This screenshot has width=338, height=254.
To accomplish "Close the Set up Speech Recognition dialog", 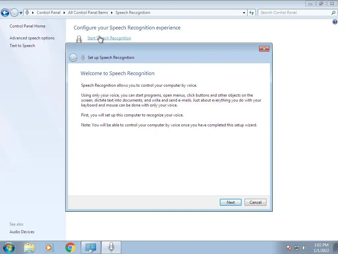I will click(x=264, y=49).
